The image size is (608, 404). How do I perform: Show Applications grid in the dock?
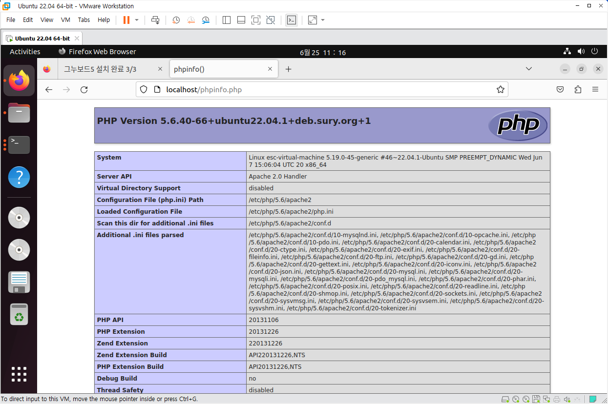[x=19, y=374]
